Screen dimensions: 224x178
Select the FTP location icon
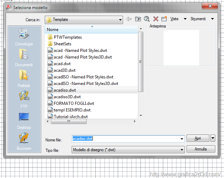(24, 99)
